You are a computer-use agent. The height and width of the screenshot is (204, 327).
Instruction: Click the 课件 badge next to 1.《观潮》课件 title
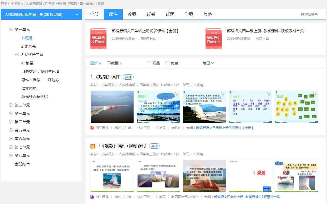[x=128, y=77]
